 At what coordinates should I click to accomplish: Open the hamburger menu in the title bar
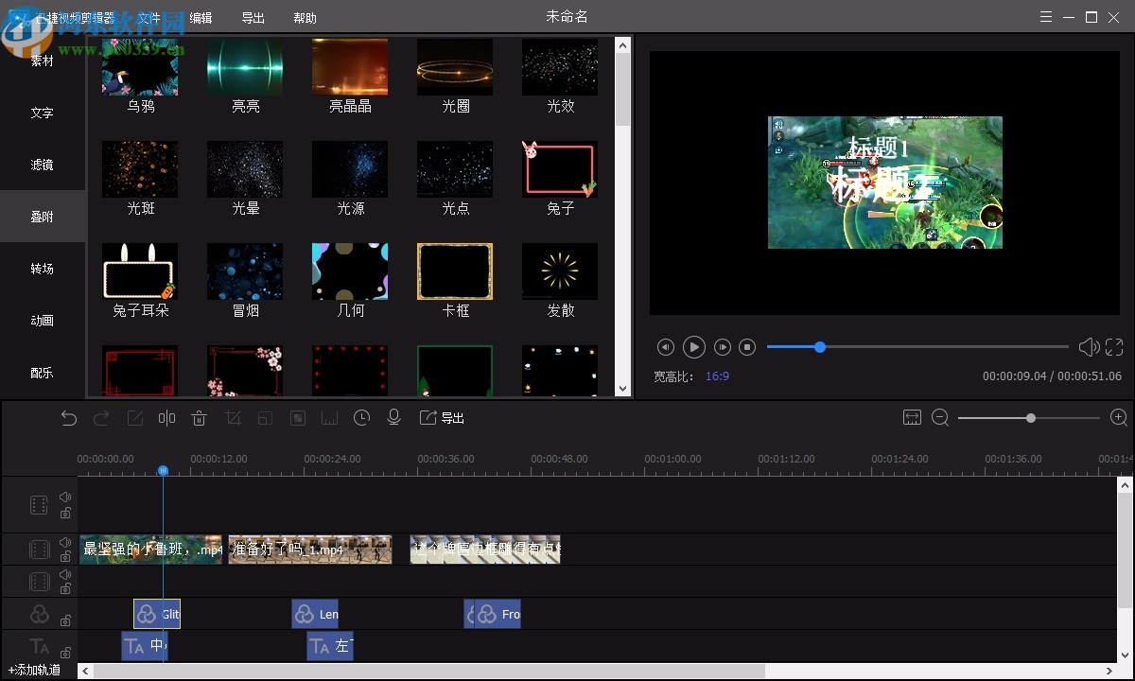1045,17
